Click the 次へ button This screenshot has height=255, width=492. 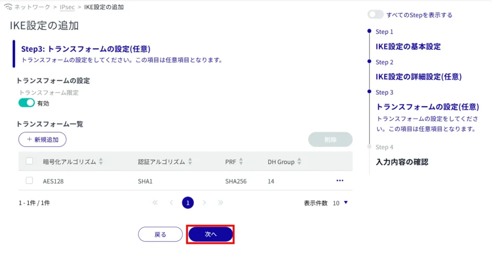click(210, 234)
